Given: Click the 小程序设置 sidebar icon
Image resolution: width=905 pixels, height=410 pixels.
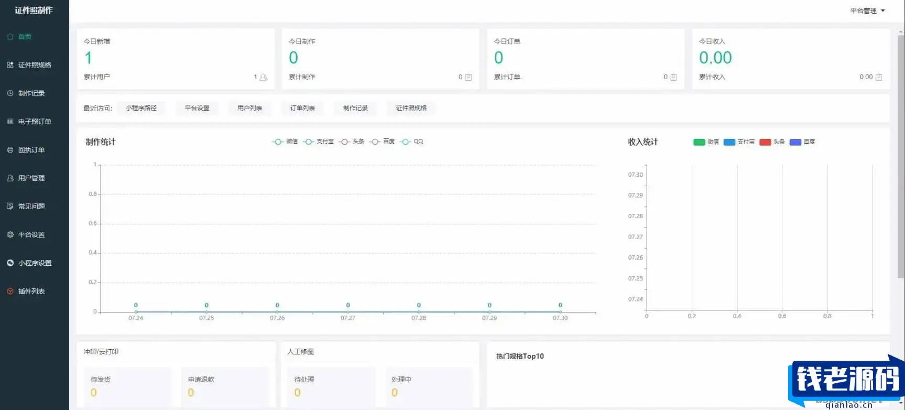Looking at the screenshot, I should (x=10, y=263).
